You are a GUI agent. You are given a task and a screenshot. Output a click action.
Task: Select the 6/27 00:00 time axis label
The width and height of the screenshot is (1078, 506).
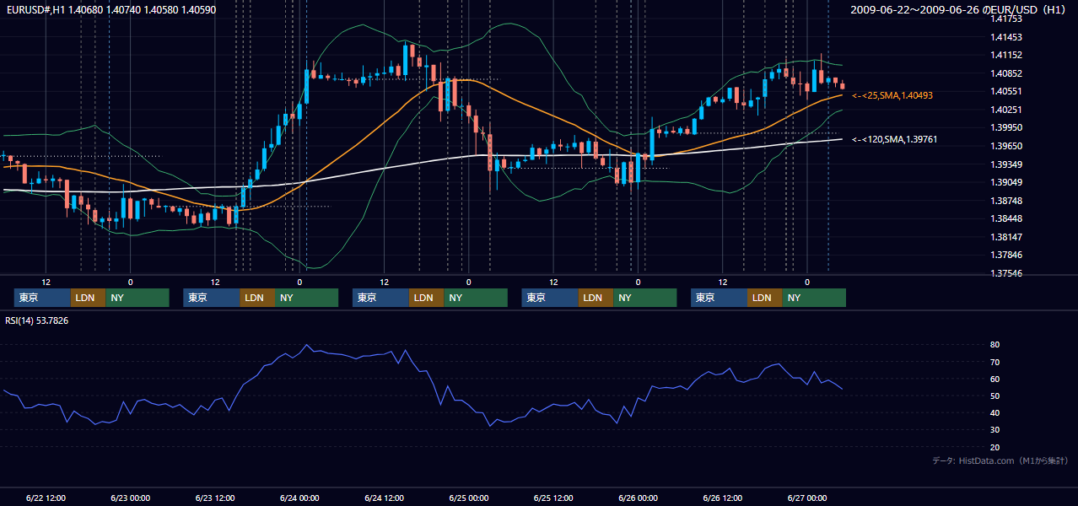(807, 498)
